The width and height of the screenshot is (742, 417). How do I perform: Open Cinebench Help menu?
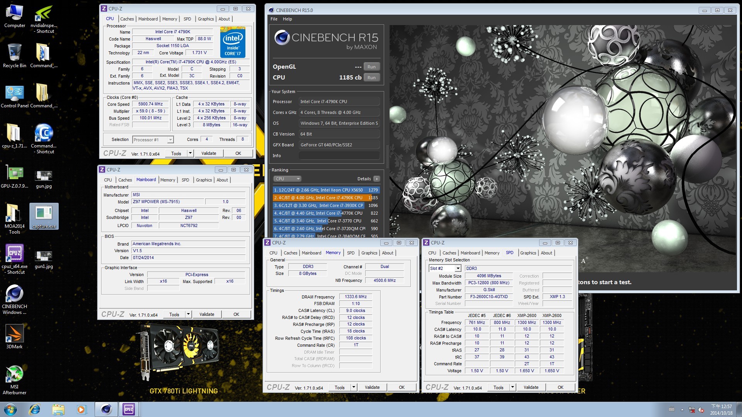(287, 19)
